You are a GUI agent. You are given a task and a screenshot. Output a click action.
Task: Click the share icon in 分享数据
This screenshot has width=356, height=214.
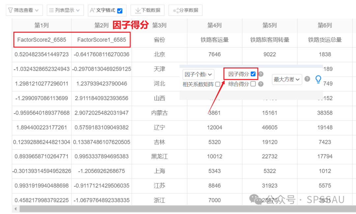pos(176,11)
